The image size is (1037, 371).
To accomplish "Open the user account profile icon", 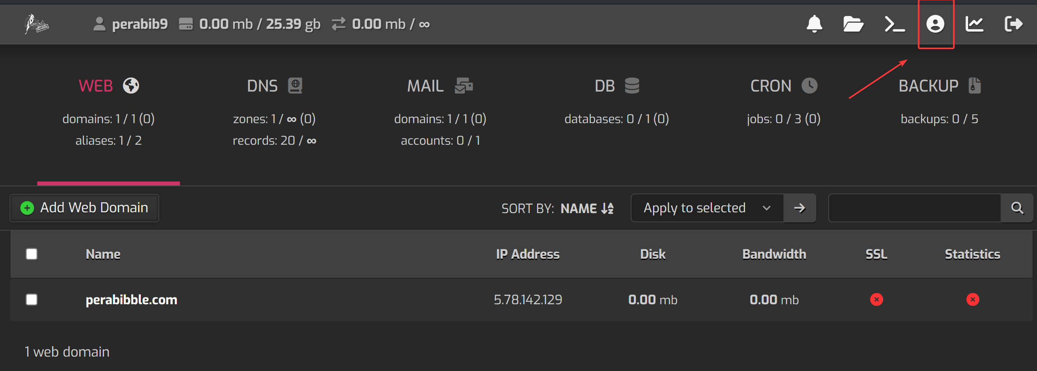I will coord(935,24).
